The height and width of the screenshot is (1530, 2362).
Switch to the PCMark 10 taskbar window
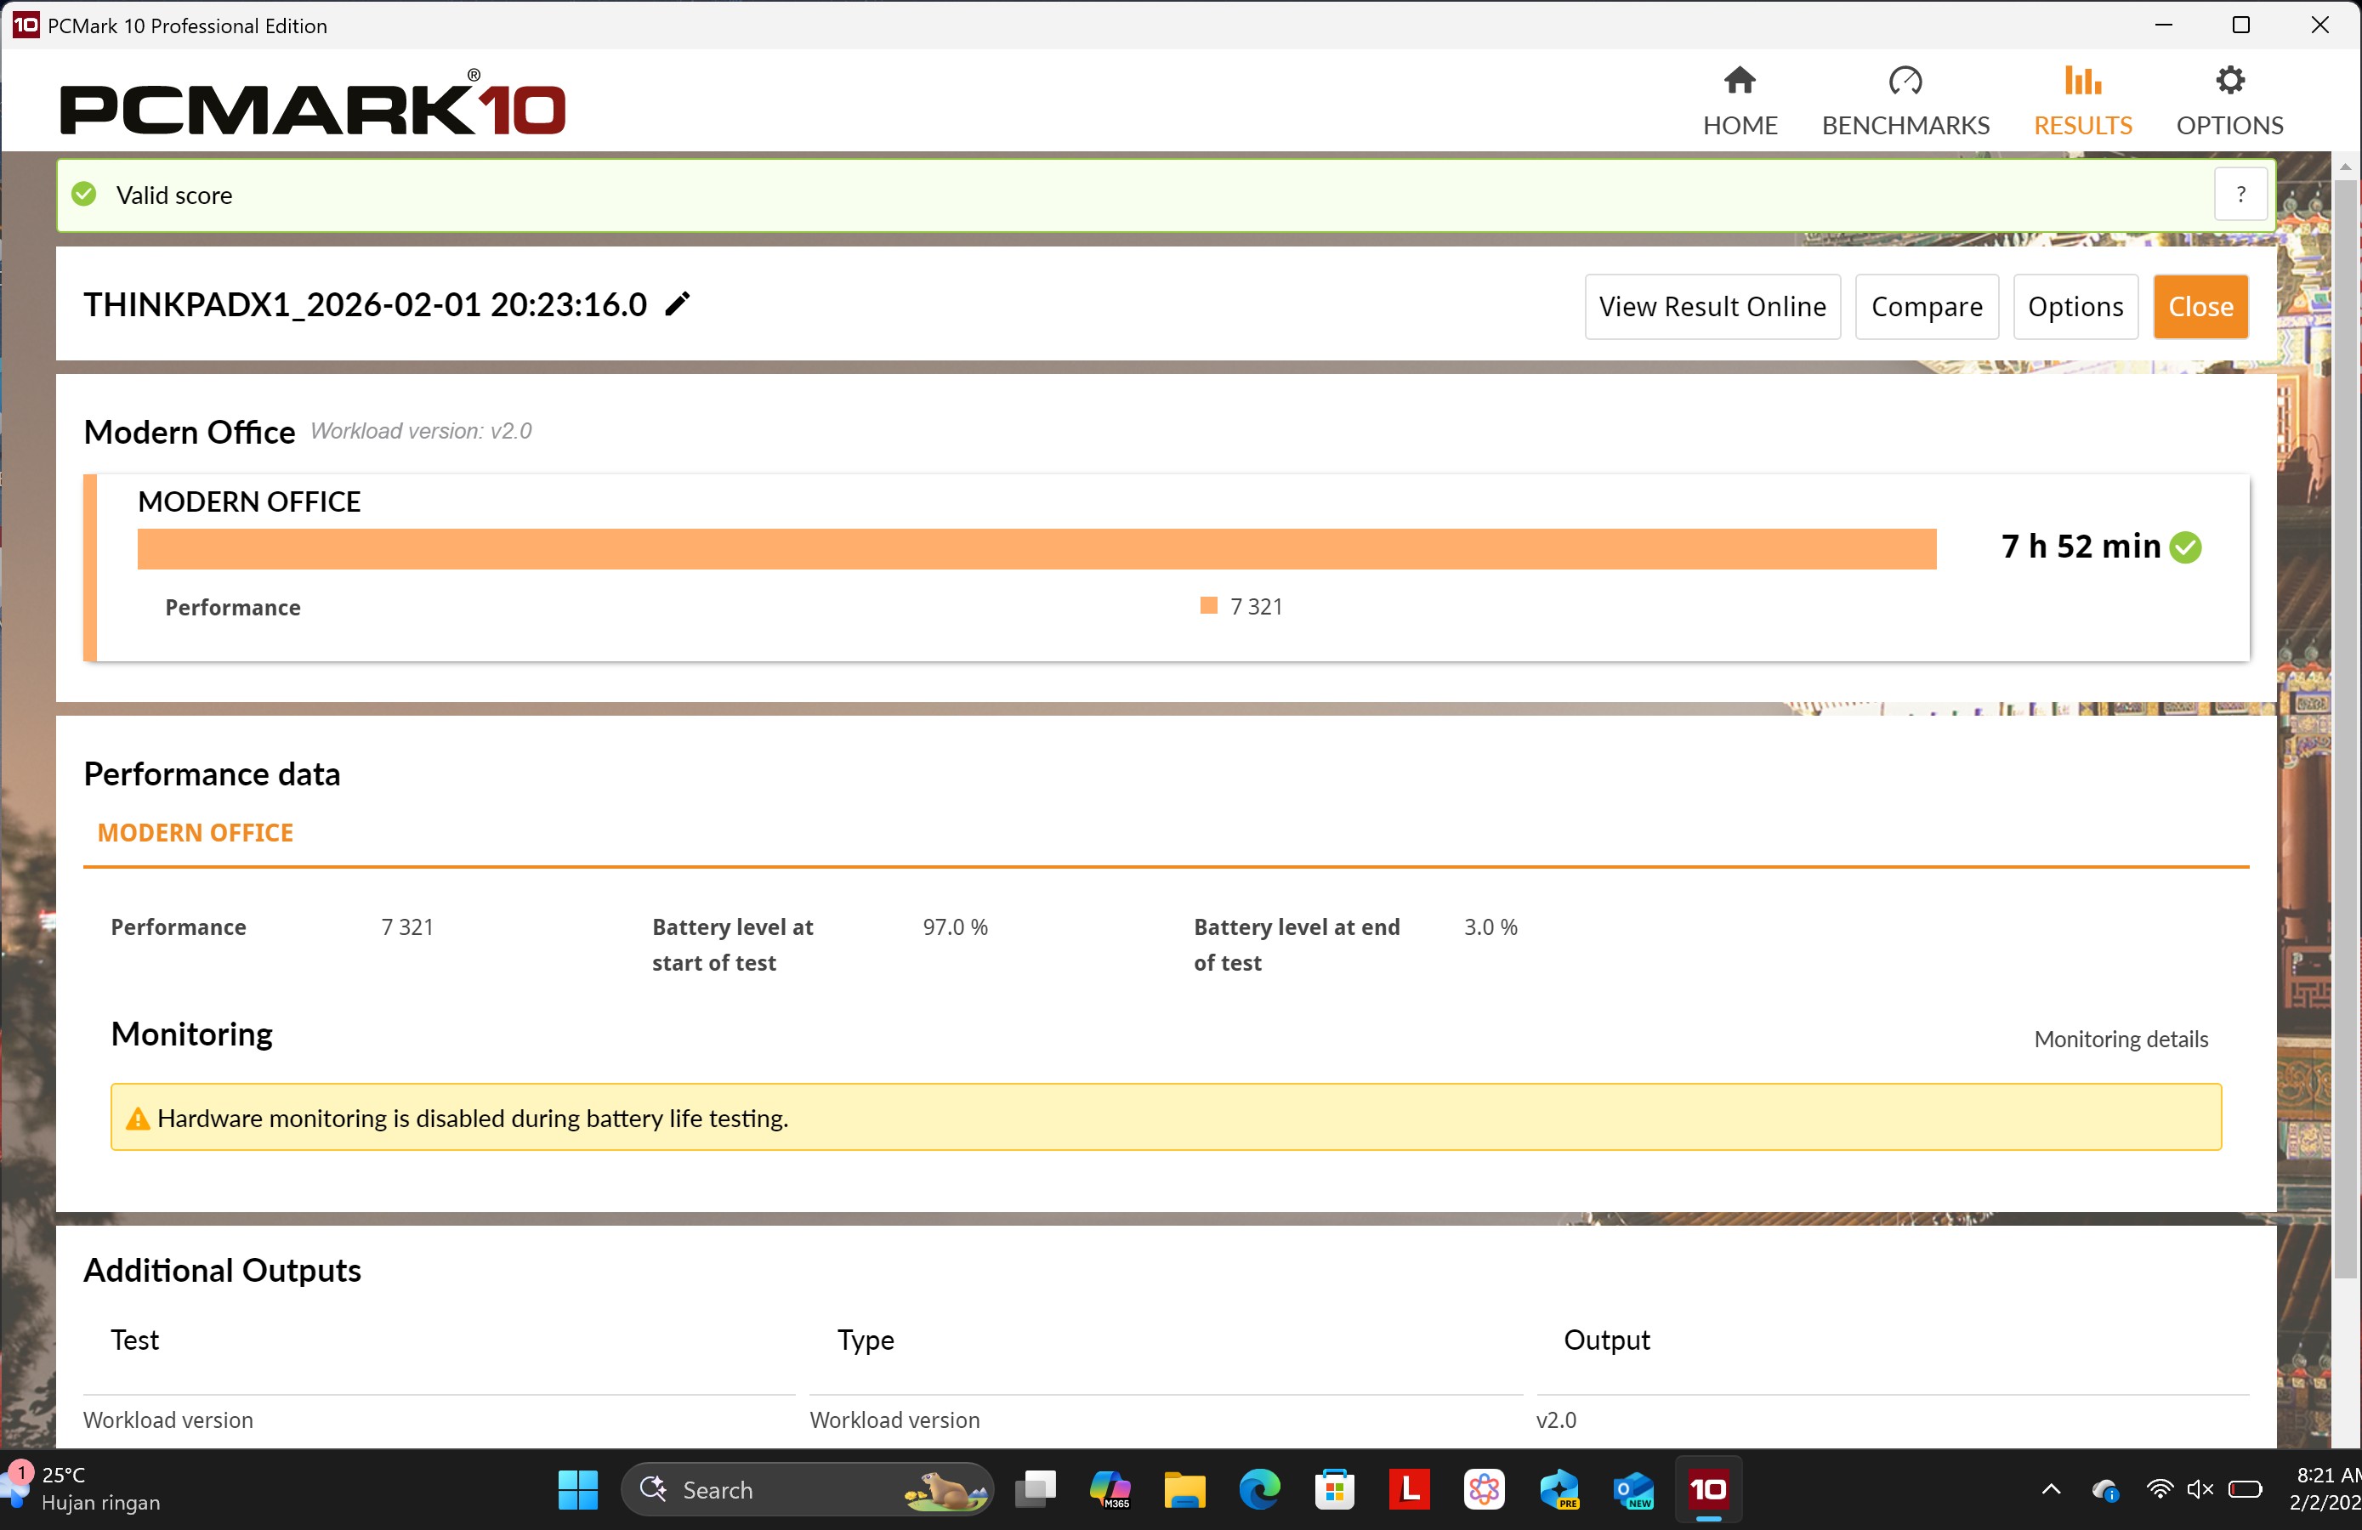point(1709,1489)
